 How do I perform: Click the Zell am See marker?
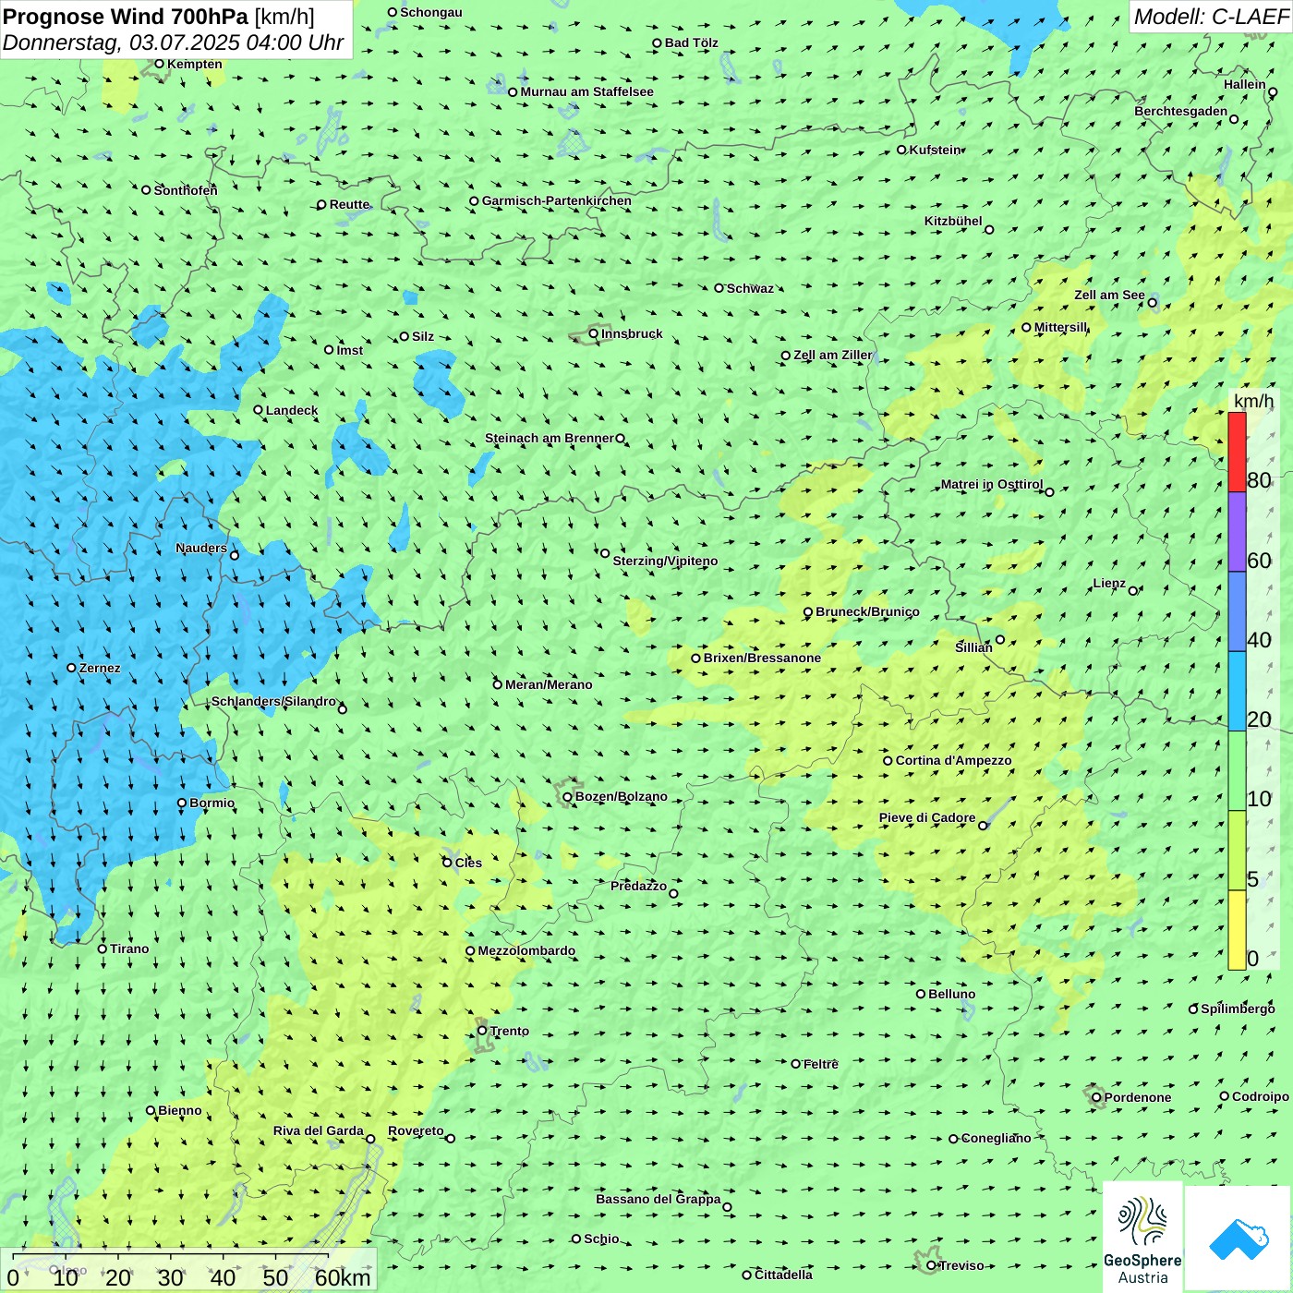click(1152, 303)
